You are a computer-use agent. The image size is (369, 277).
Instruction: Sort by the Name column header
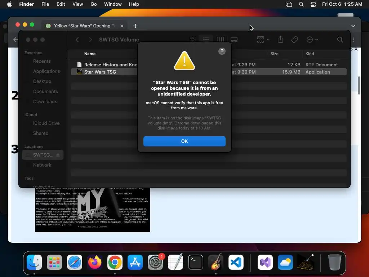point(90,54)
